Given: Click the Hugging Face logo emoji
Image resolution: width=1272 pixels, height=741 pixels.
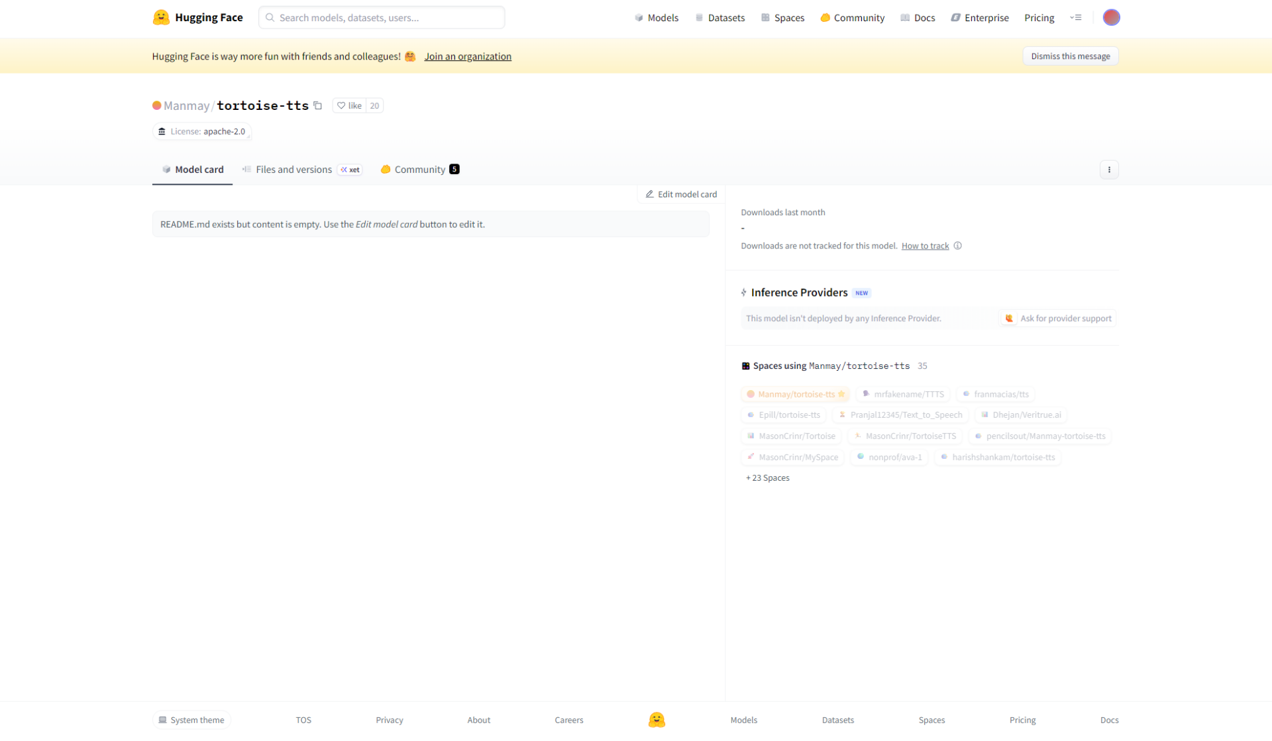Looking at the screenshot, I should tap(161, 17).
